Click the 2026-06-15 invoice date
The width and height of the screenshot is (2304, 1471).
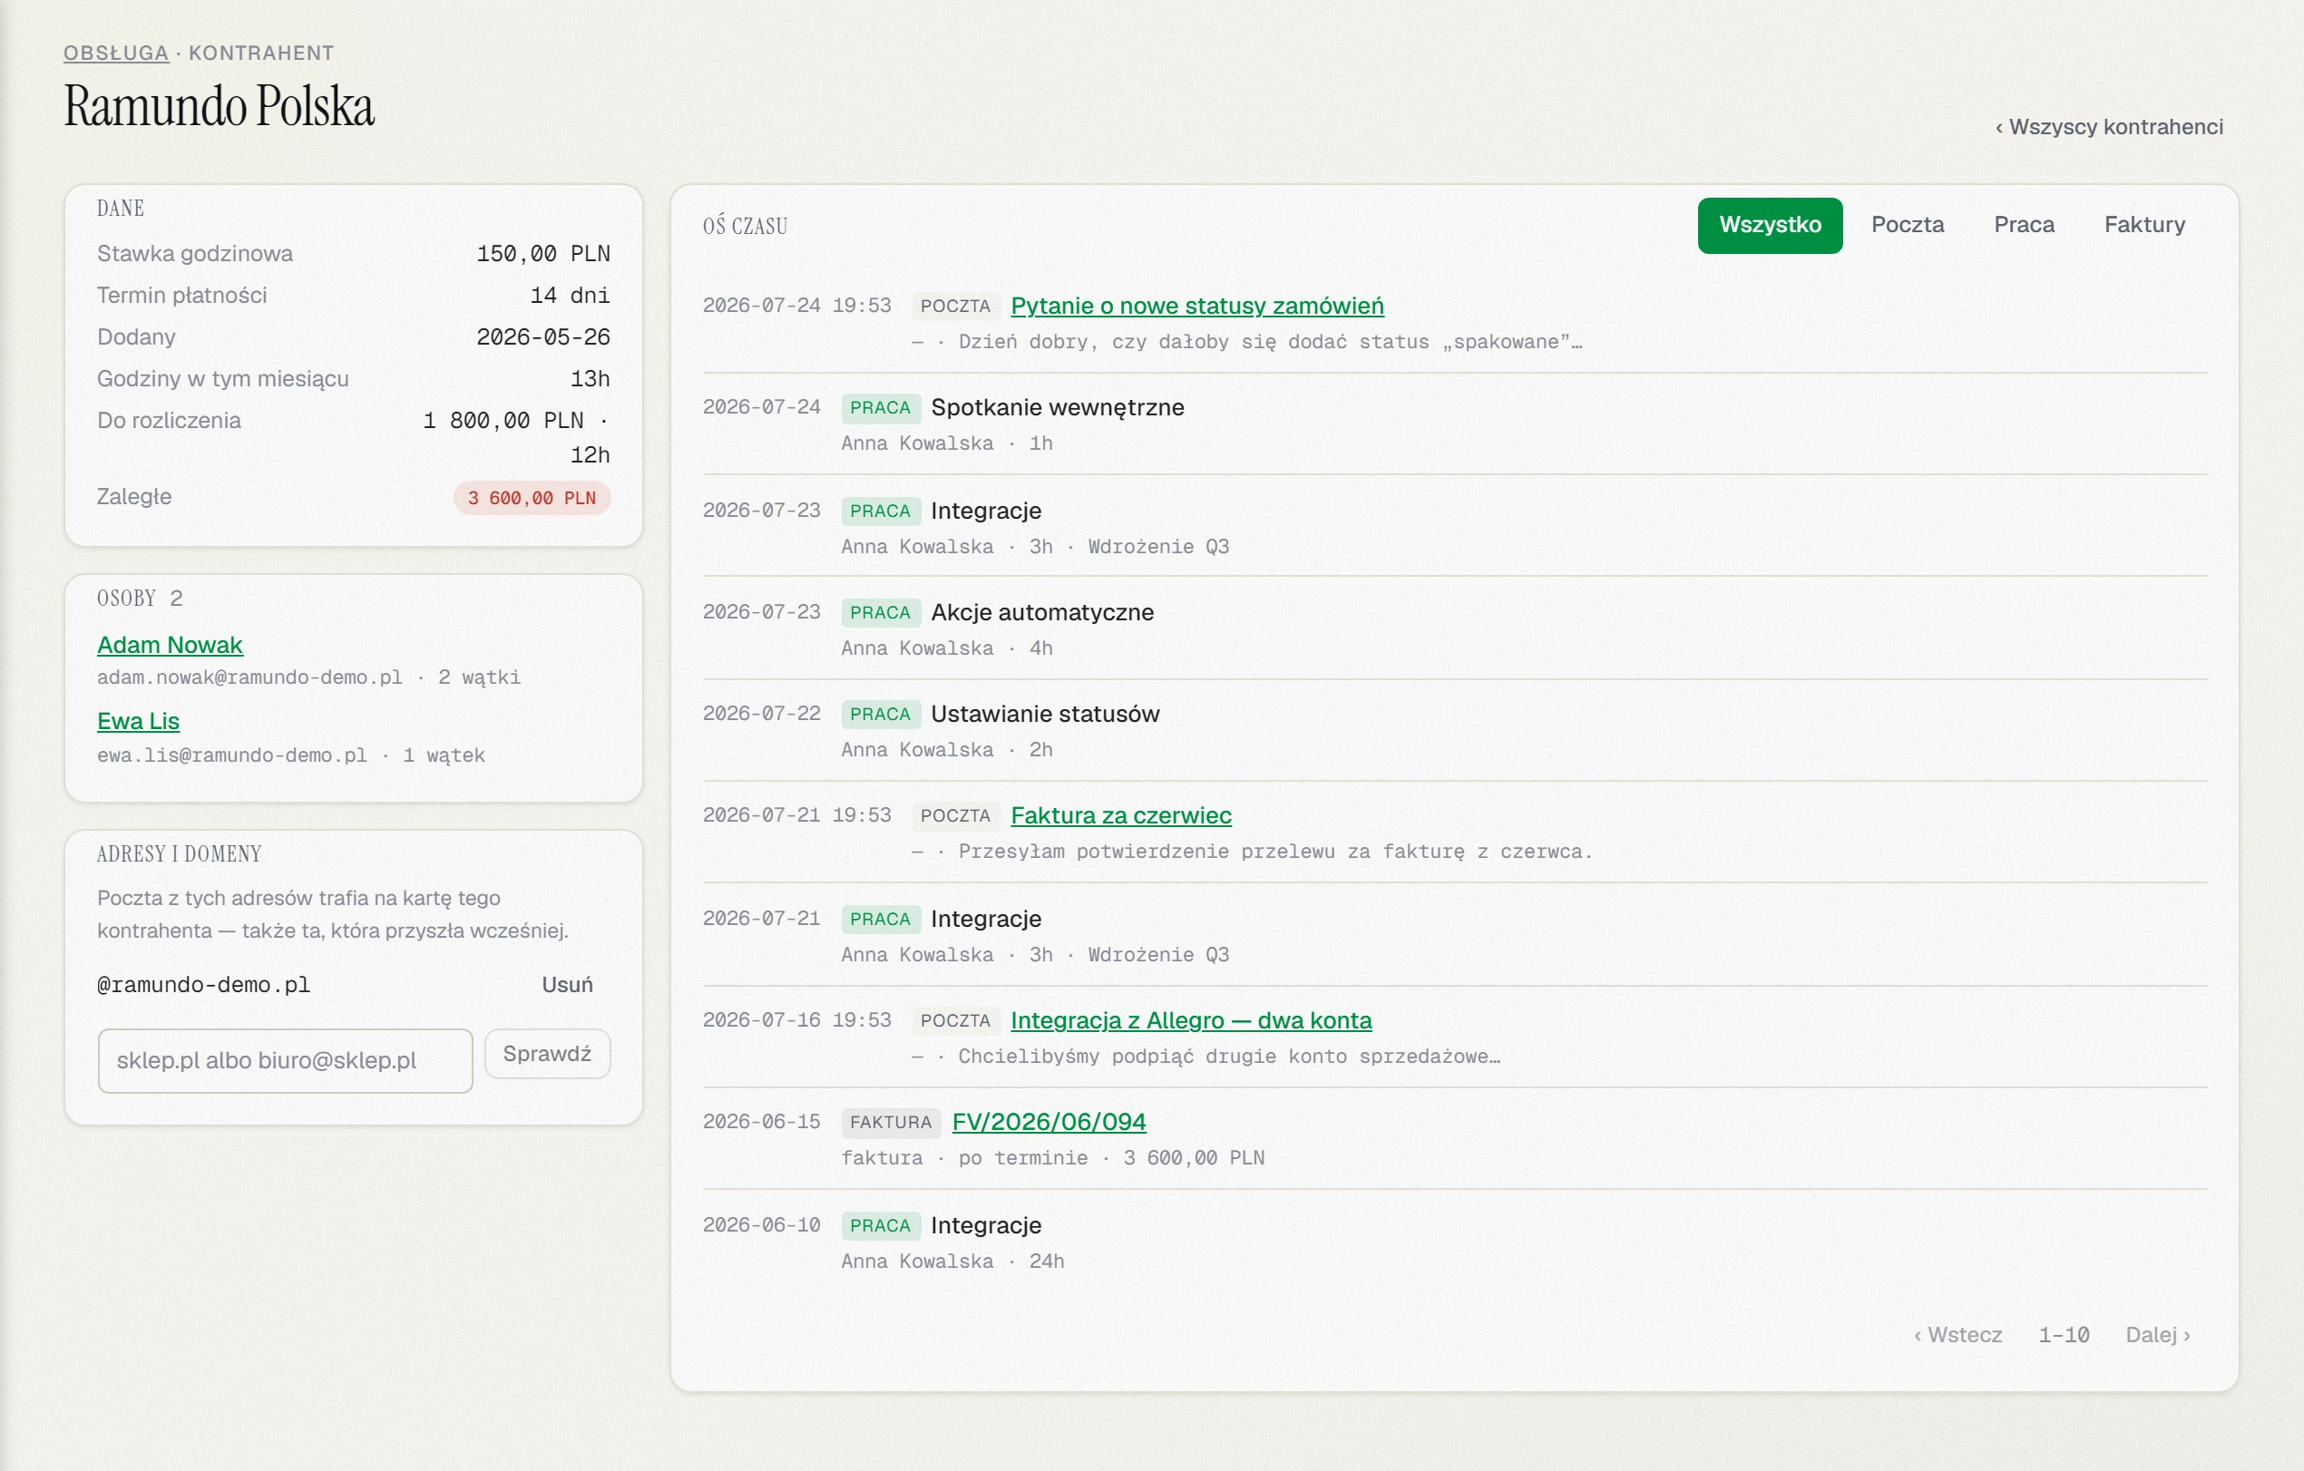762,1121
